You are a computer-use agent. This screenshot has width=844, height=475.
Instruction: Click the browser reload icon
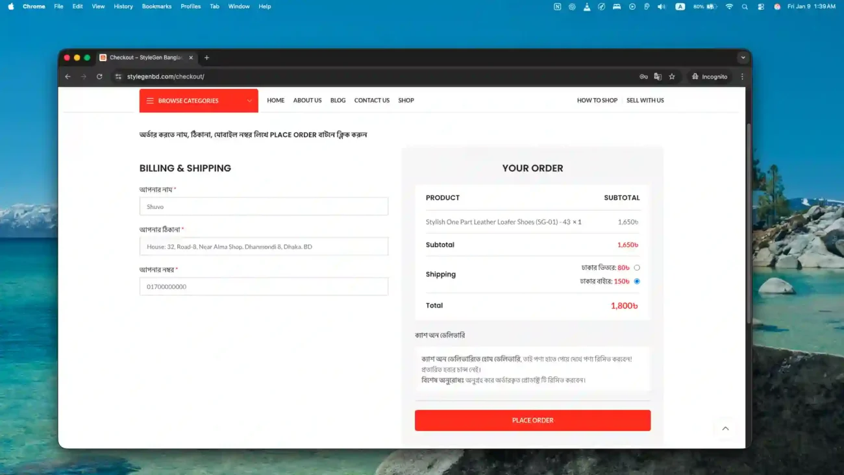point(99,77)
